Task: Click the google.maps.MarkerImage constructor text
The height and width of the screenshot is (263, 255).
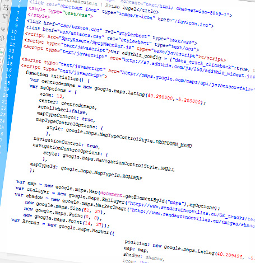Action: [94, 205]
